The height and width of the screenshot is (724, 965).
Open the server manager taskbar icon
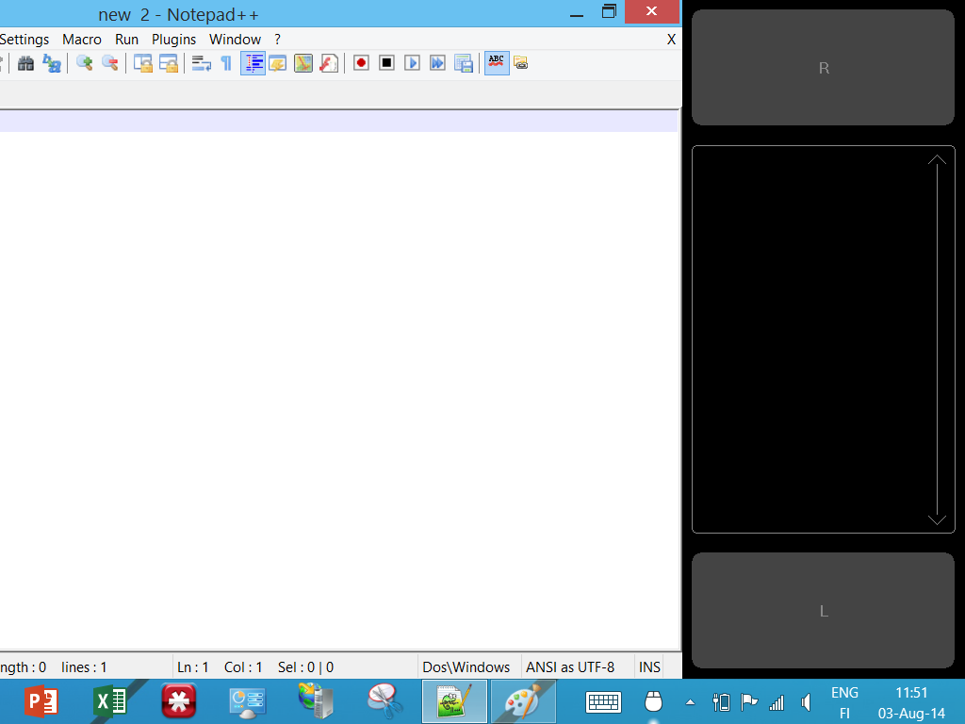coord(317,701)
